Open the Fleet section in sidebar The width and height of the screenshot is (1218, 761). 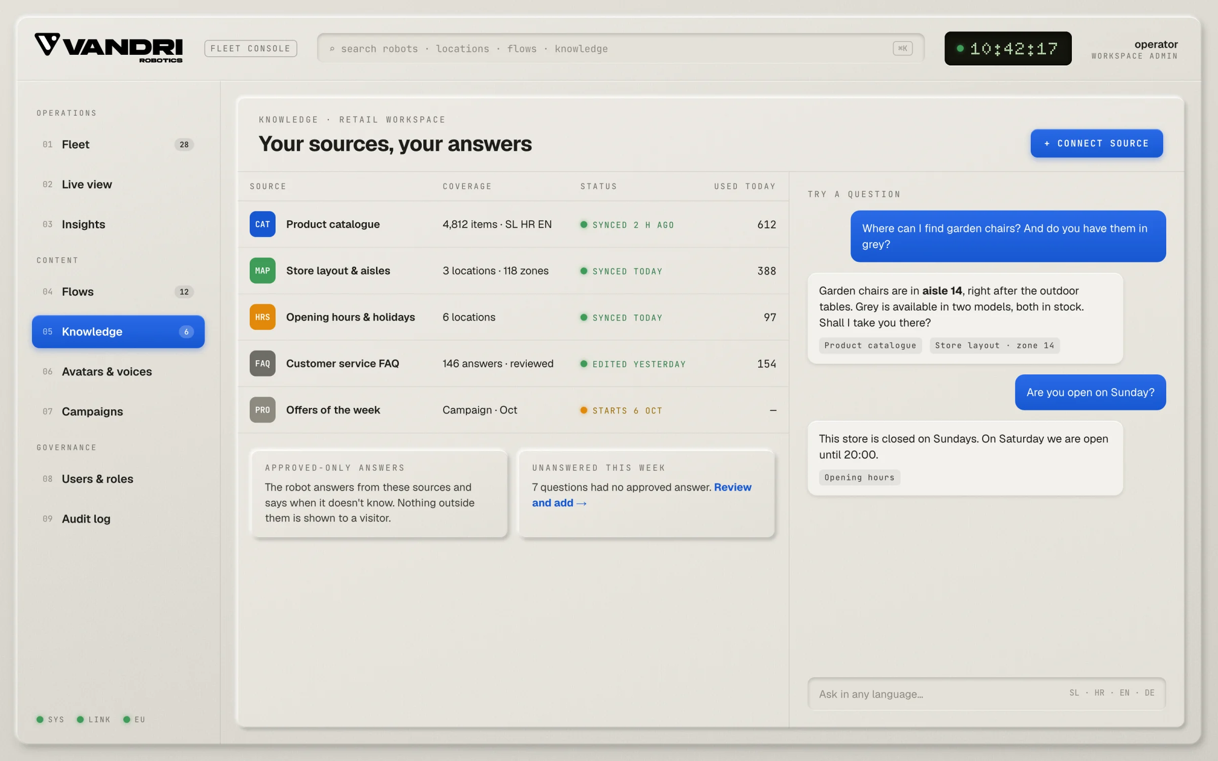[x=118, y=145]
